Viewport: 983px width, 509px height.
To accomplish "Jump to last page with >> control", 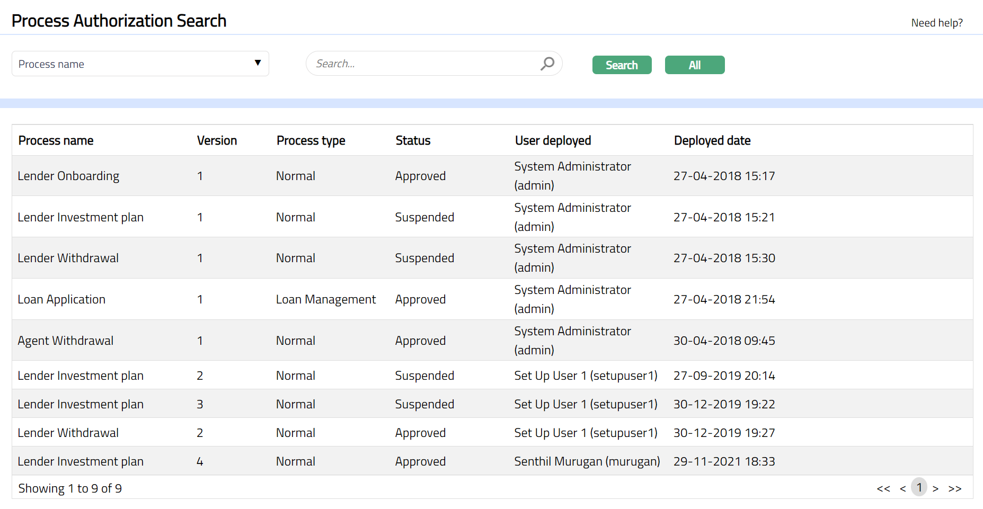I will pos(955,488).
